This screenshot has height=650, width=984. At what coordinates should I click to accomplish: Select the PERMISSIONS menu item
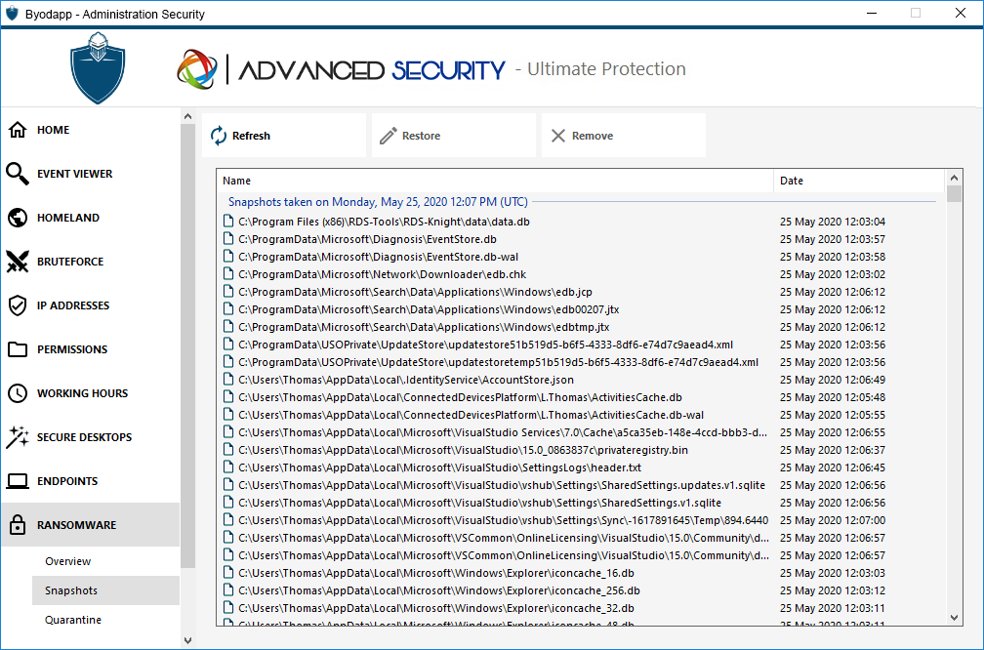91,349
